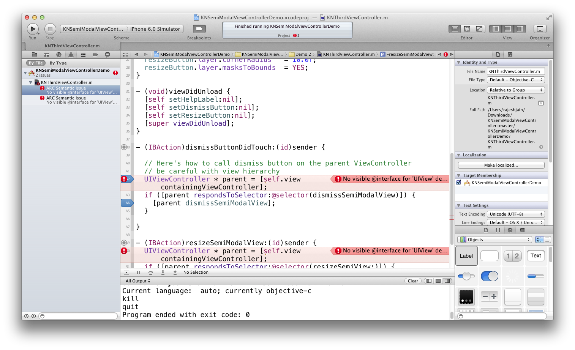Open the Organizer window button
The image size is (575, 350).
click(540, 29)
